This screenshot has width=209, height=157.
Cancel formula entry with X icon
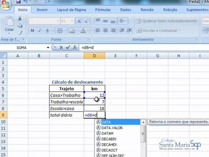coord(61,47)
